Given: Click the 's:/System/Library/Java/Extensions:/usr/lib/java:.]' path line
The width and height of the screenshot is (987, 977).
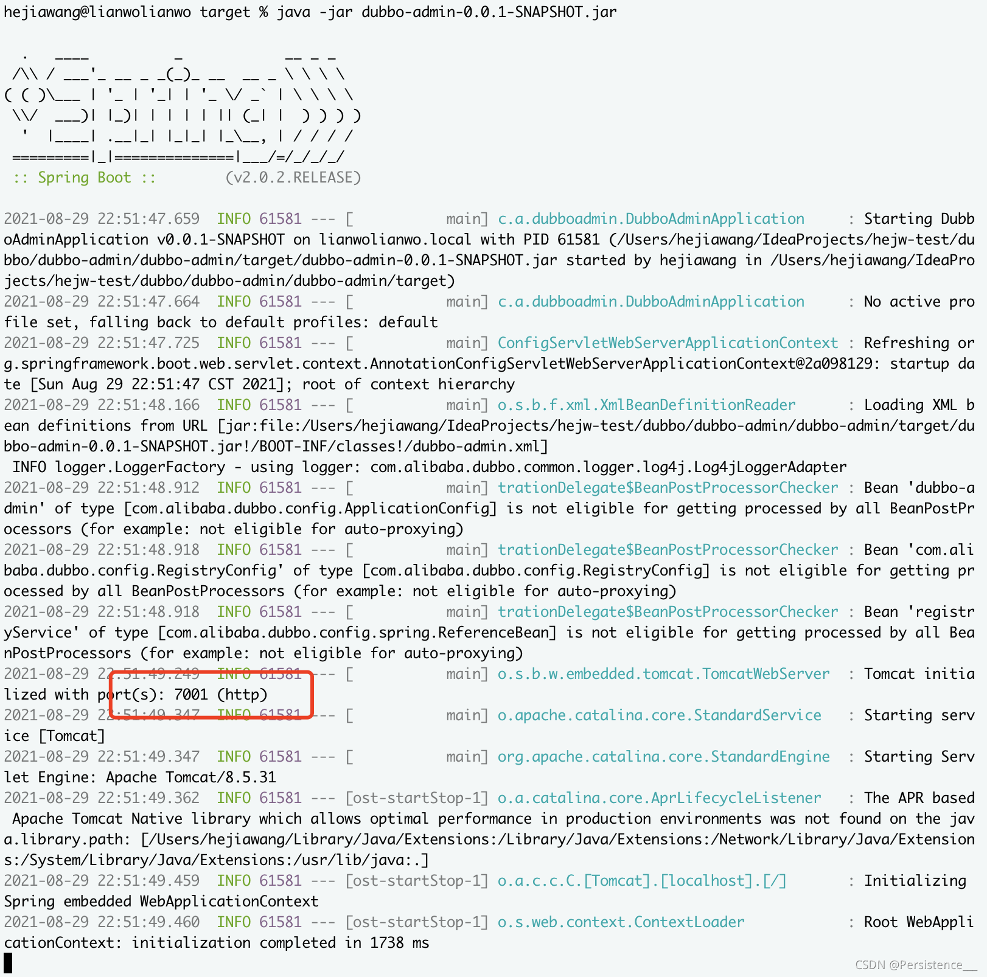Looking at the screenshot, I should click(x=217, y=860).
